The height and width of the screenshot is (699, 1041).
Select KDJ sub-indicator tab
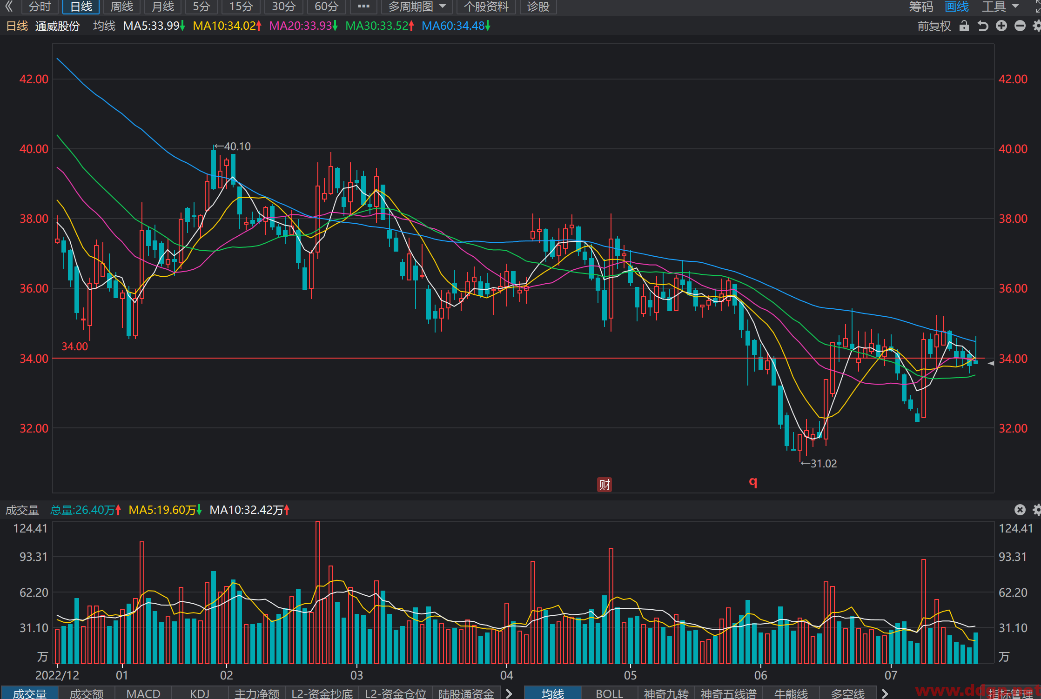[x=200, y=693]
